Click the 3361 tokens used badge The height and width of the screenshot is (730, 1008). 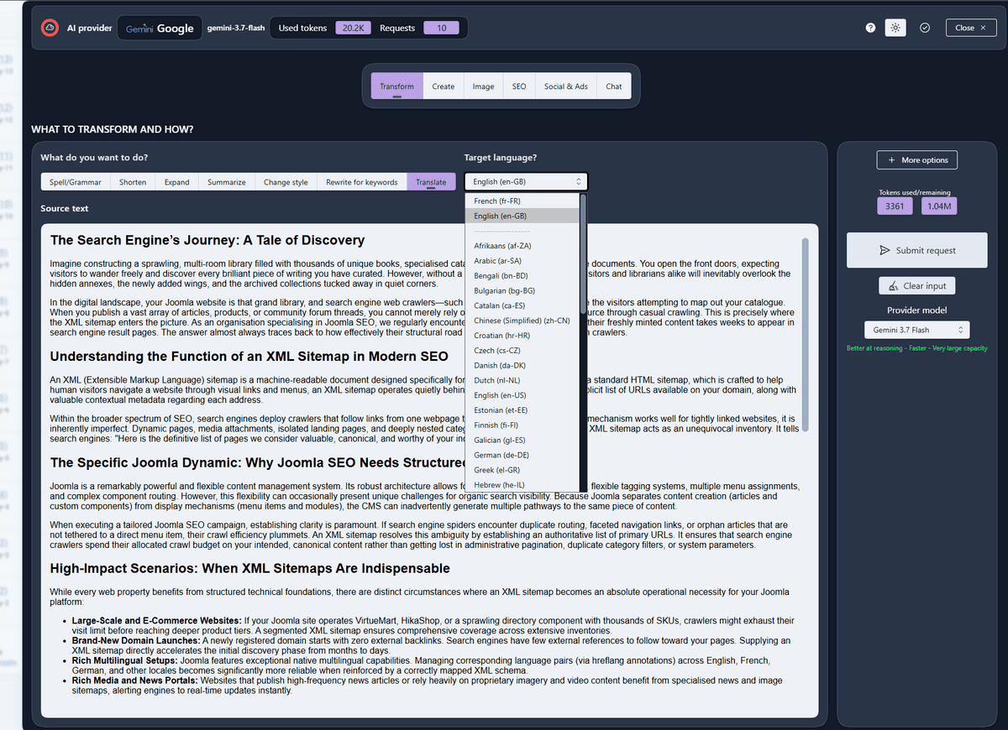tap(895, 206)
